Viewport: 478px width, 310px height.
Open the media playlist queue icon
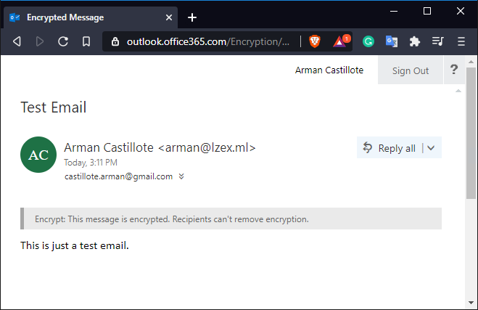click(x=438, y=41)
